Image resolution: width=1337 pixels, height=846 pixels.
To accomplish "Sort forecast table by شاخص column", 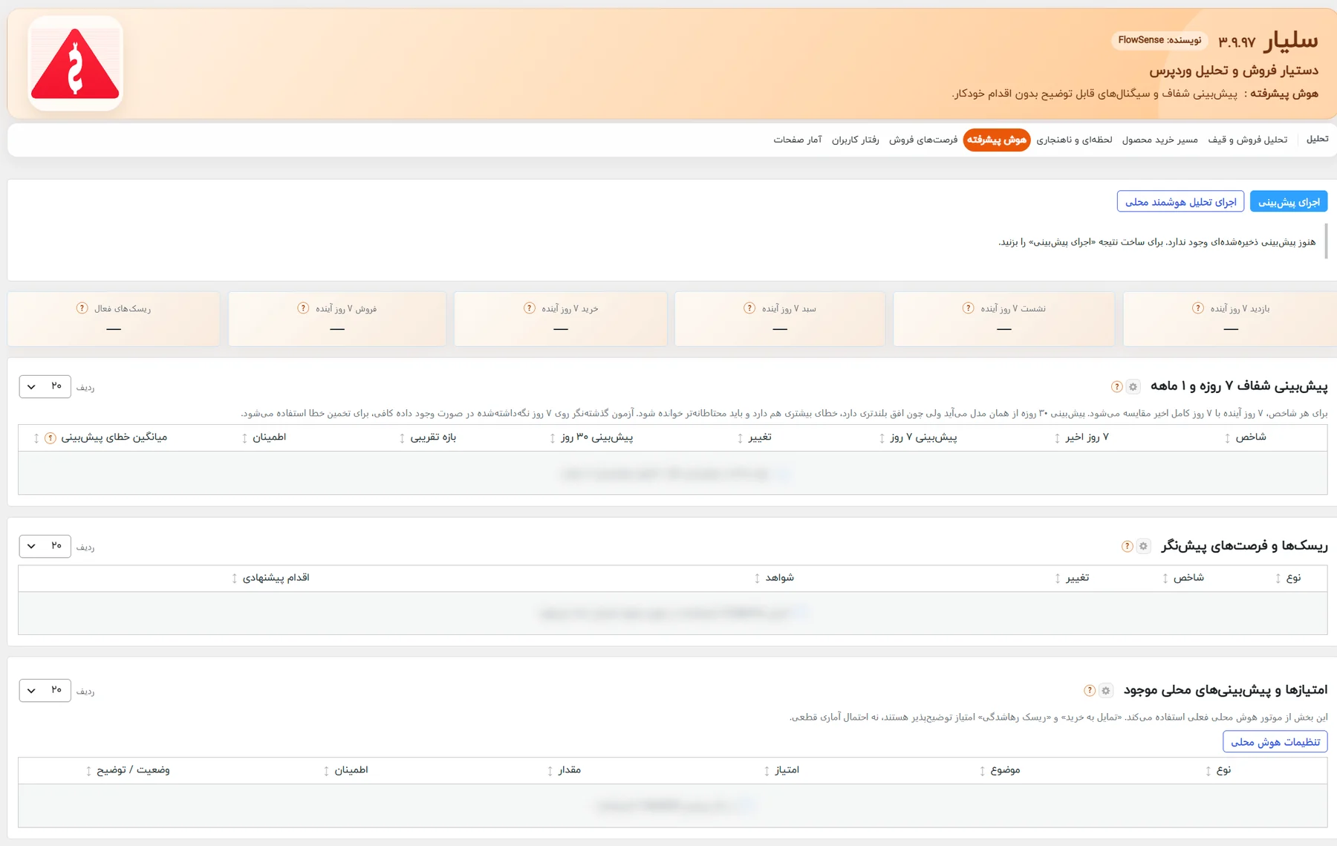I will [1227, 437].
